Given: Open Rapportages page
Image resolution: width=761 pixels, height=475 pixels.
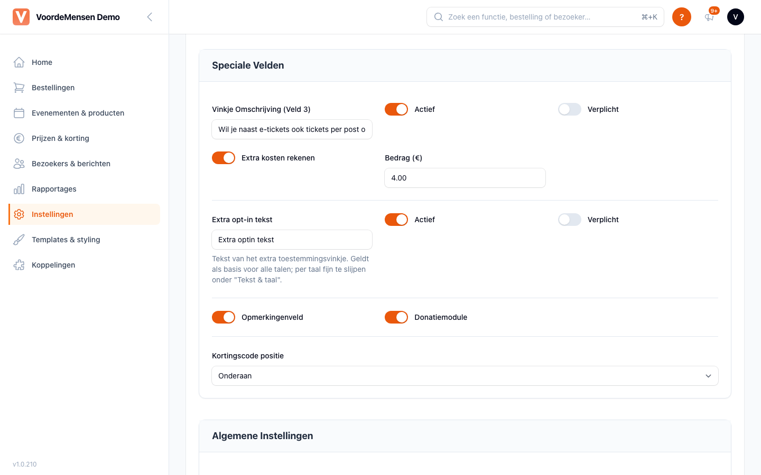Looking at the screenshot, I should pos(85,189).
